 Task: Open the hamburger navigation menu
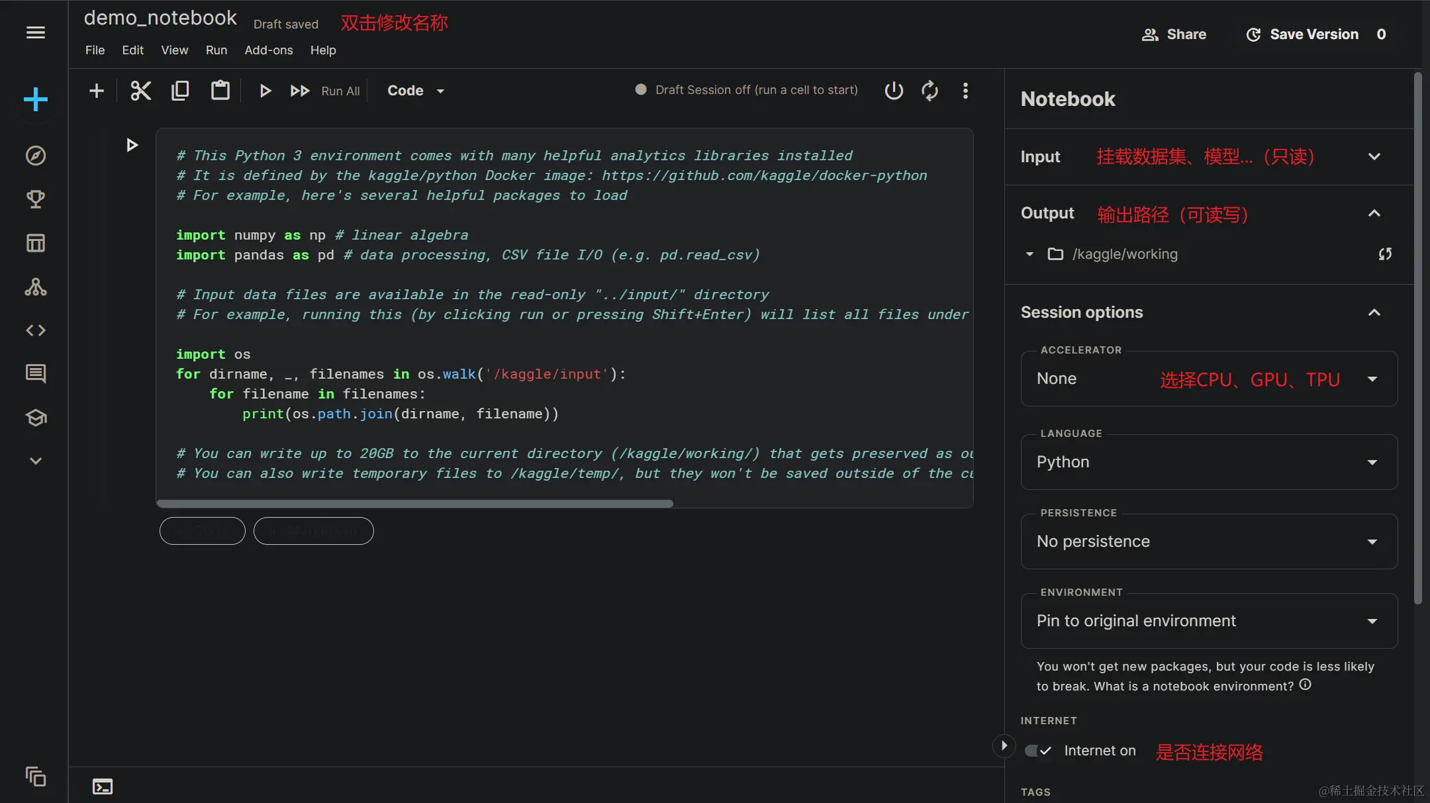(x=36, y=32)
